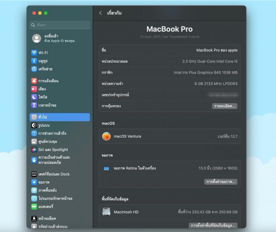This screenshot has width=276, height=232.
Task: Open การตั้งค่าจอภาพ... display settings button
Action: (x=221, y=182)
